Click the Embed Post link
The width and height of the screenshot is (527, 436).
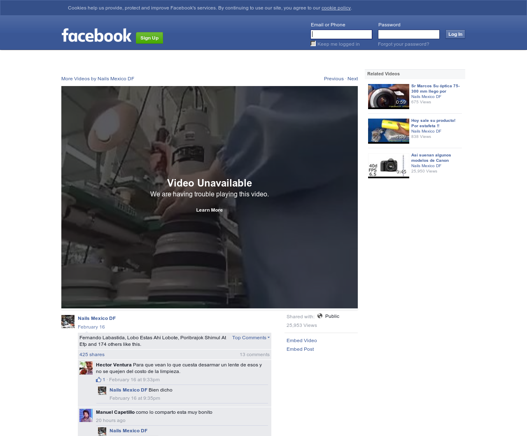pyautogui.click(x=300, y=349)
